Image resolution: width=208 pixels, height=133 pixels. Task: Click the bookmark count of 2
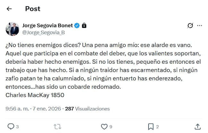click(x=157, y=127)
